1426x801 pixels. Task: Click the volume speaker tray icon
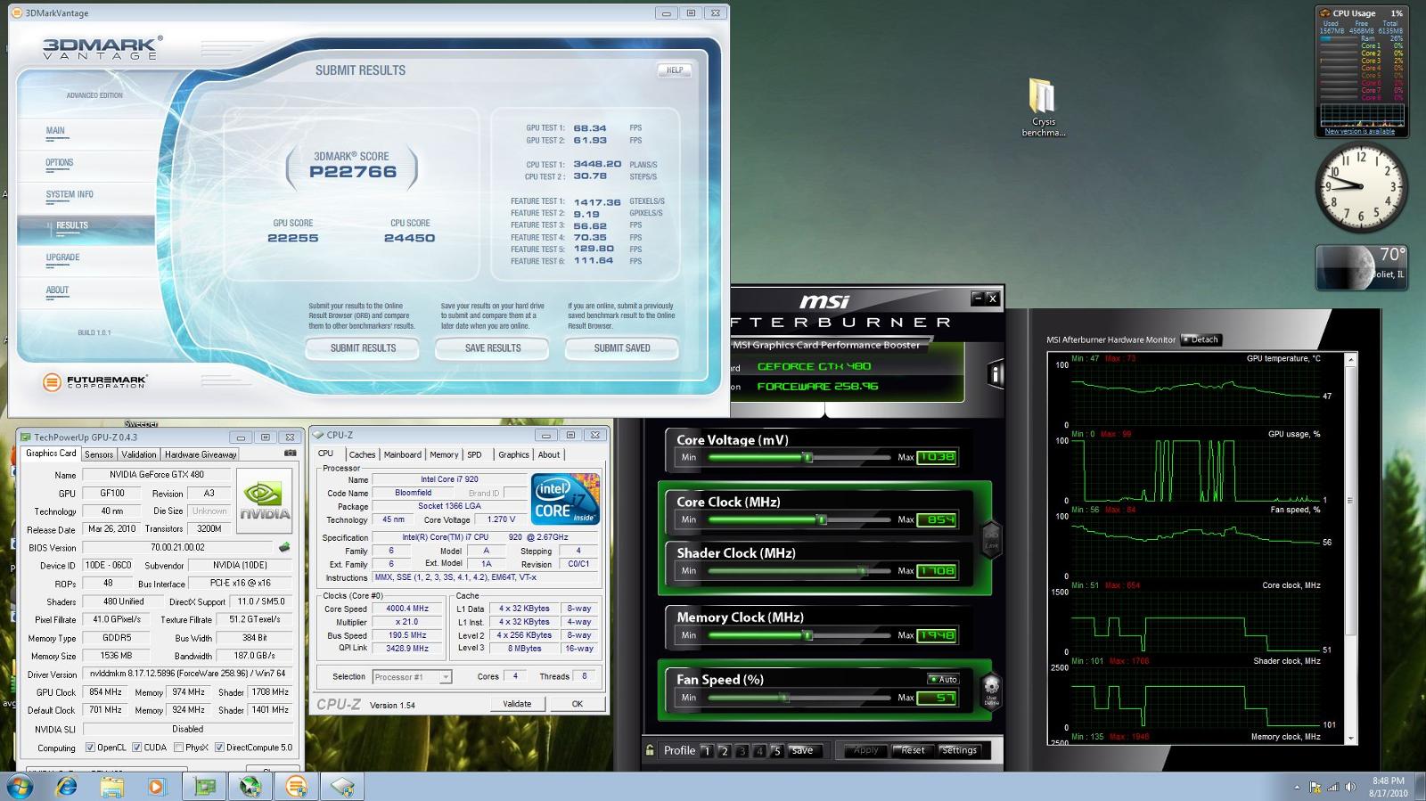1350,787
